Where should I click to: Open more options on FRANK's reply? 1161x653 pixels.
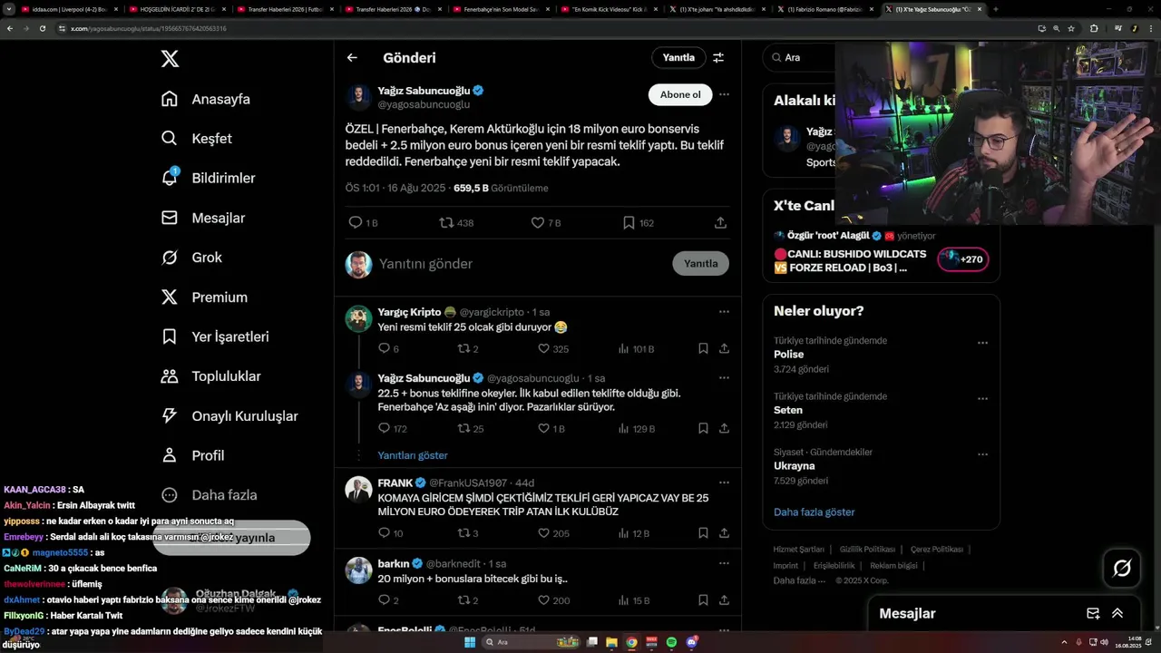point(724,483)
